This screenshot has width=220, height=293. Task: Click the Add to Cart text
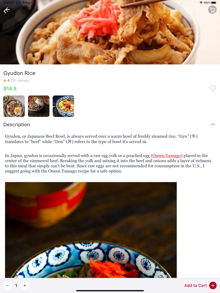coord(195,285)
